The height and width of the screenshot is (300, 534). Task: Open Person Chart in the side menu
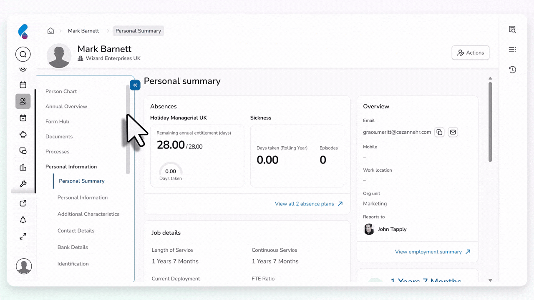pyautogui.click(x=61, y=91)
